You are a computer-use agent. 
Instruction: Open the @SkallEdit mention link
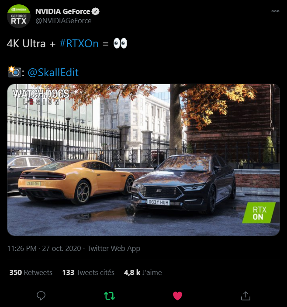[53, 72]
